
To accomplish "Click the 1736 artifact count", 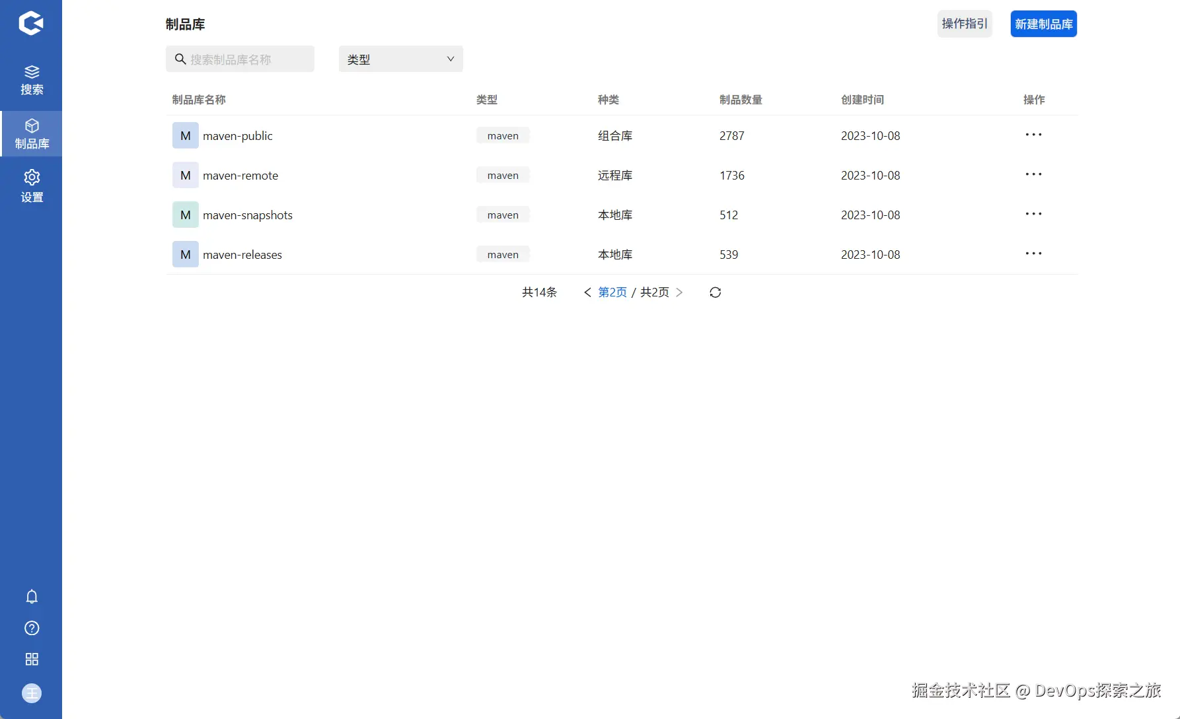I will coord(732,175).
